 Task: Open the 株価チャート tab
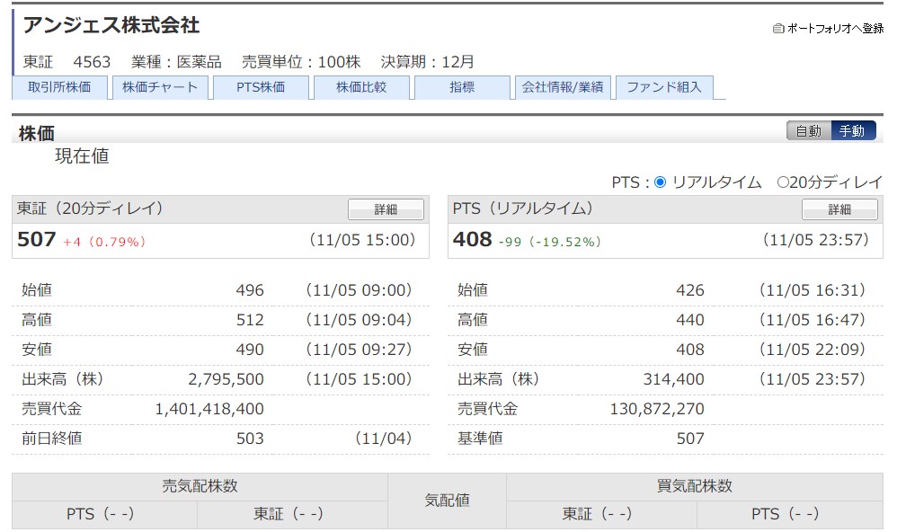click(x=160, y=87)
